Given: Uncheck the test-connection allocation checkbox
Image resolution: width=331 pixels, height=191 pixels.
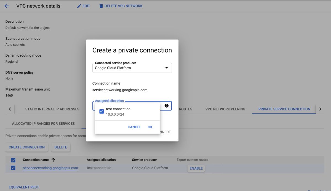Looking at the screenshot, I should 102,112.
